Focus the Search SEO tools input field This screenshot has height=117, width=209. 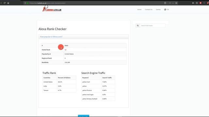pos(153,26)
